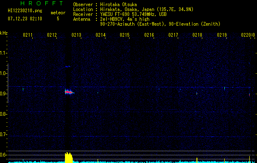Select the YAESU FT-690 53.749MHz receiver text
This screenshot has height=163, width=257.
(x=133, y=14)
